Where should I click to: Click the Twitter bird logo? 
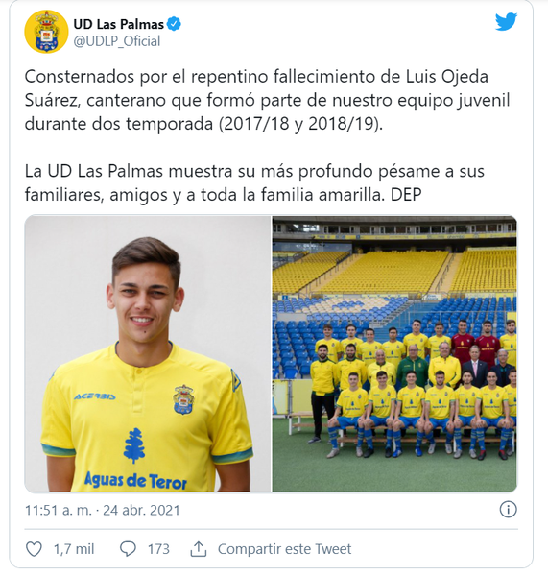pos(506,22)
